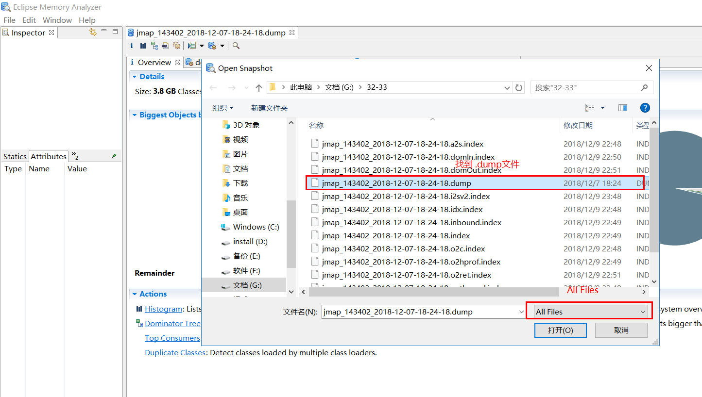Open the File menu
This screenshot has width=702, height=397.
point(9,20)
